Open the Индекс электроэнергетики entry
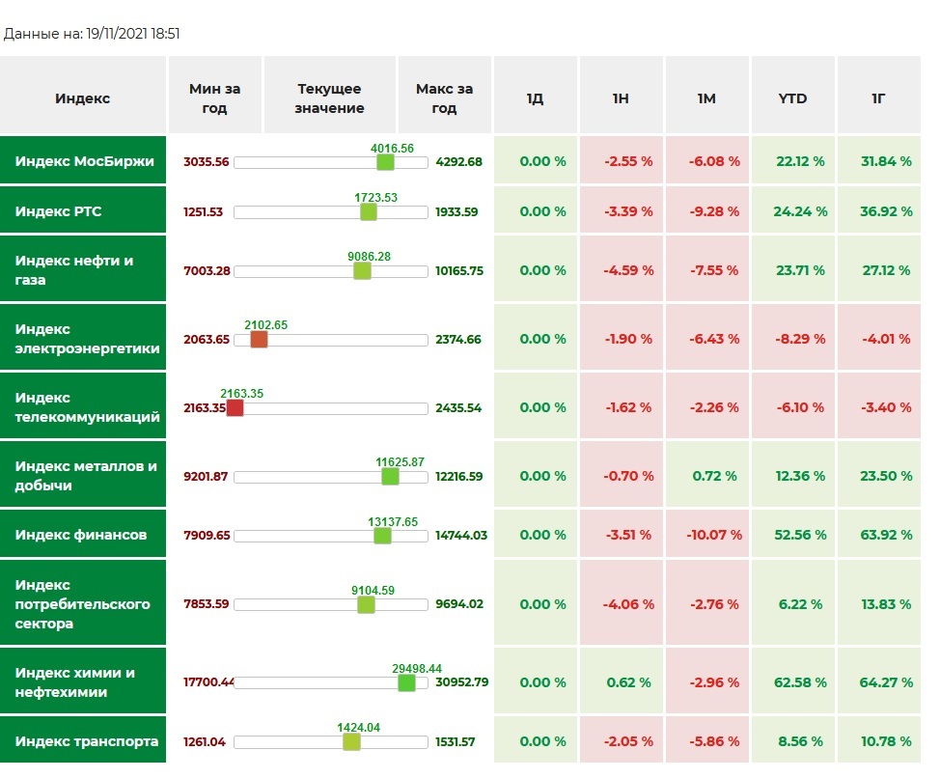 [x=87, y=339]
